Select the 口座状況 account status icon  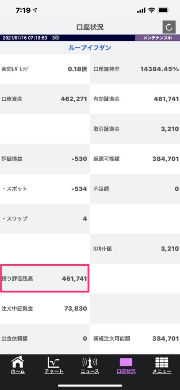126,365
